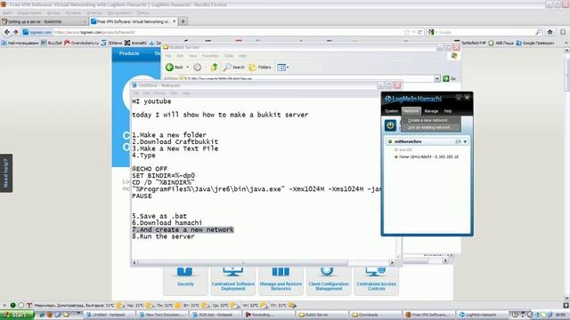The image size is (570, 320).
Task: Switch to RUN.bat - Notepad taskbar button
Action: click(216, 315)
